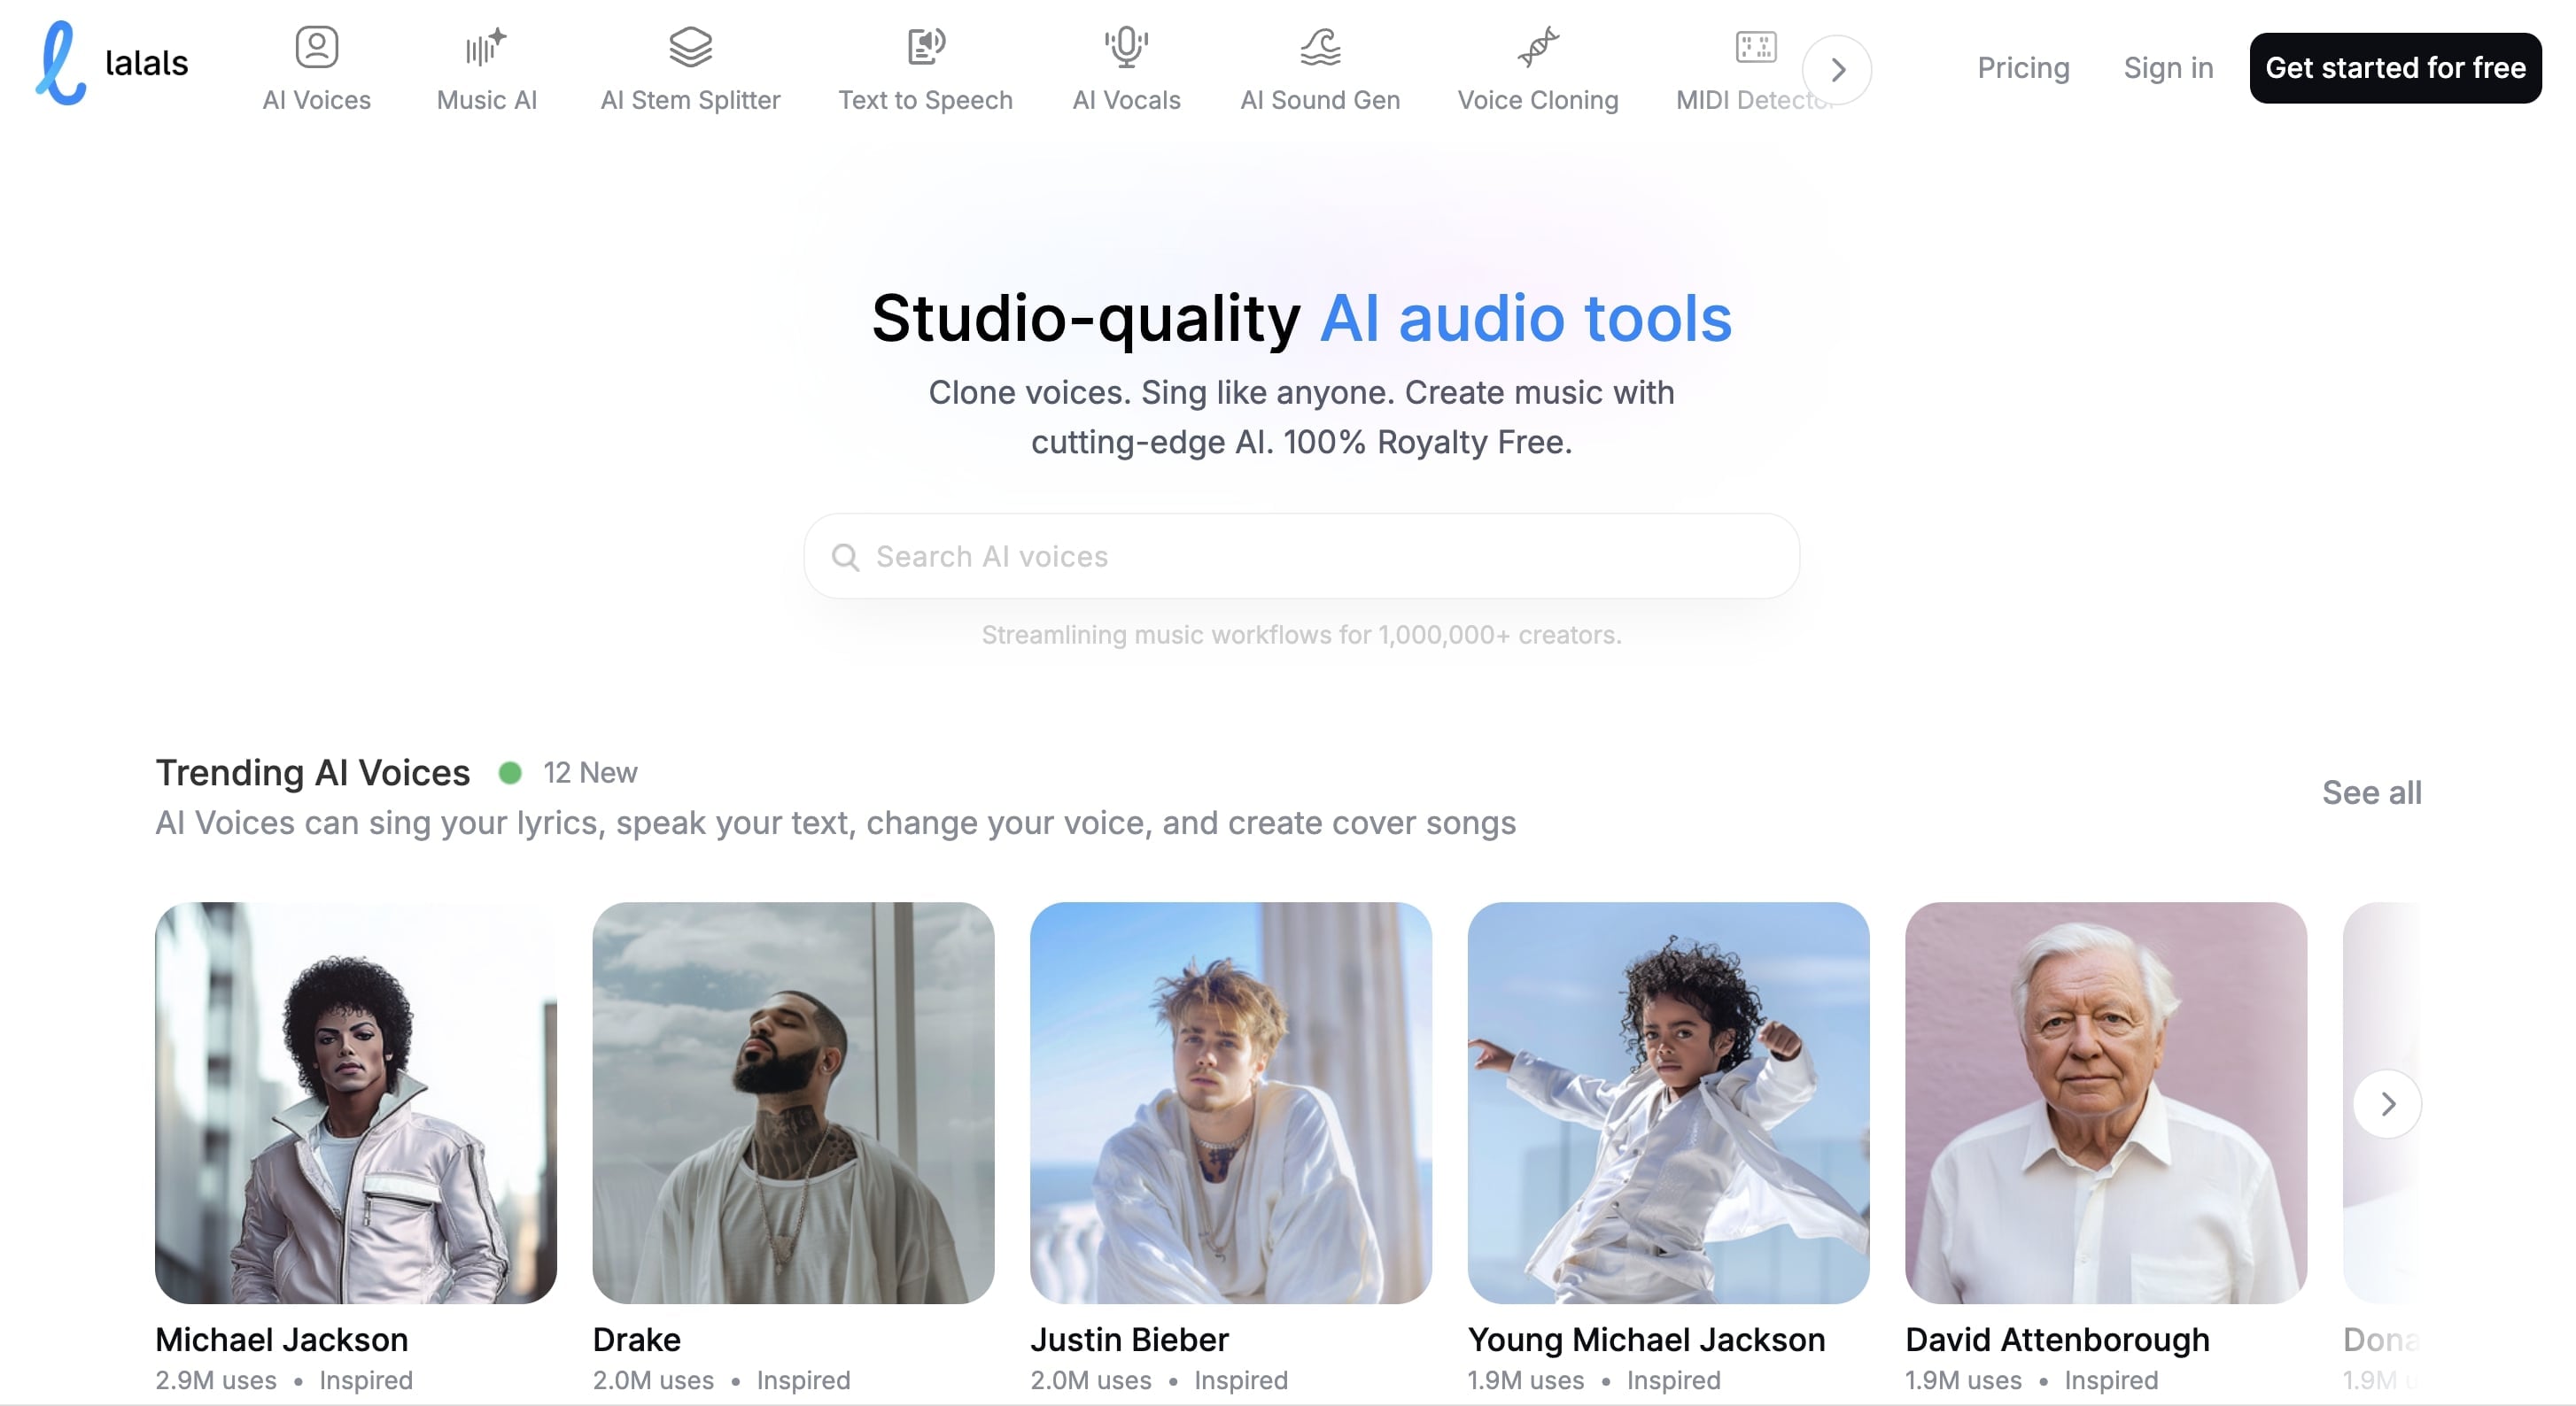Open the Pricing page

coord(2023,68)
